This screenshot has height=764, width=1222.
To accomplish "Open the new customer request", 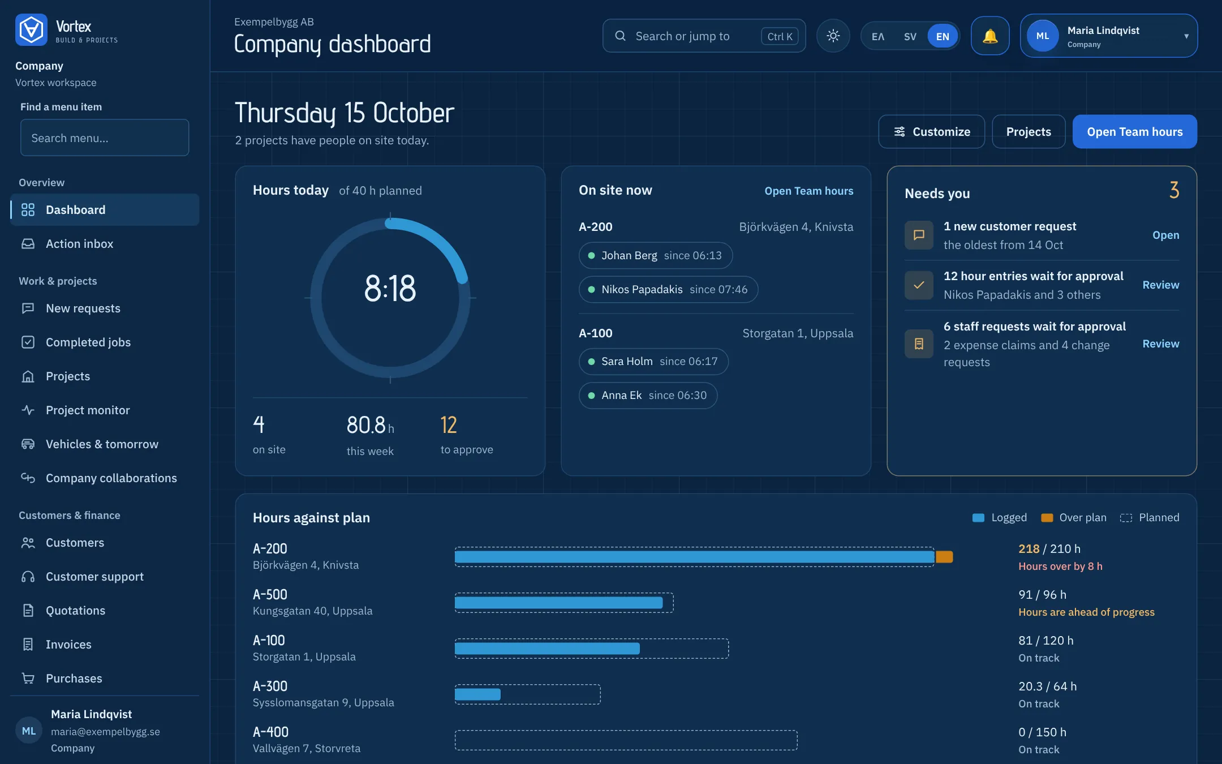I will click(1165, 235).
